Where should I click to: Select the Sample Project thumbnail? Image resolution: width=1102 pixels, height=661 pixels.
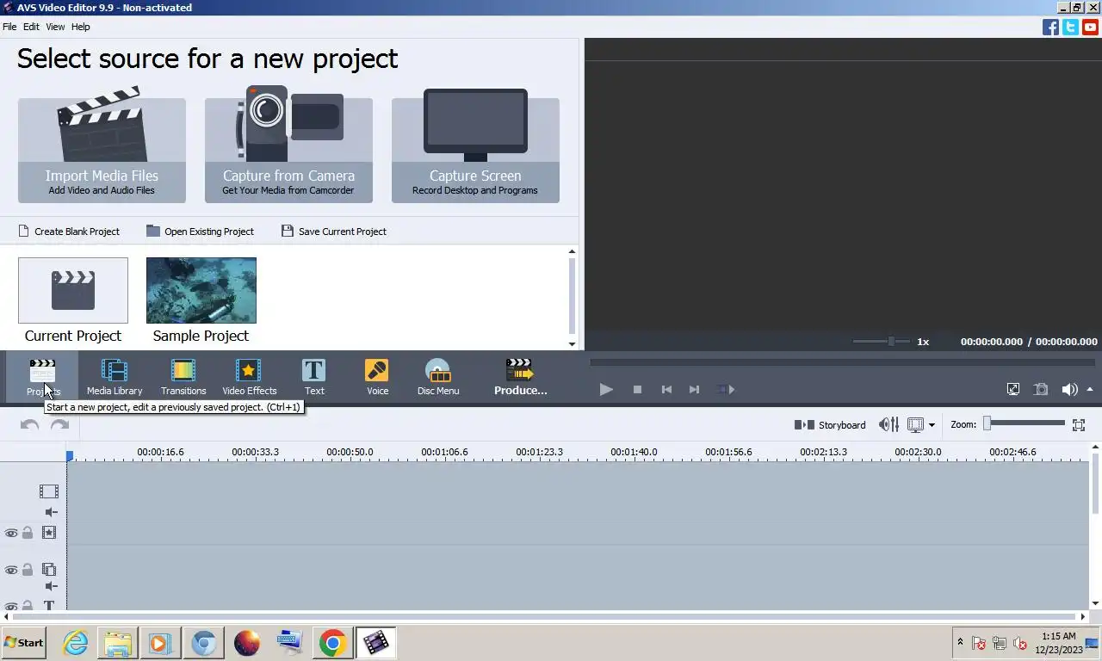201,291
